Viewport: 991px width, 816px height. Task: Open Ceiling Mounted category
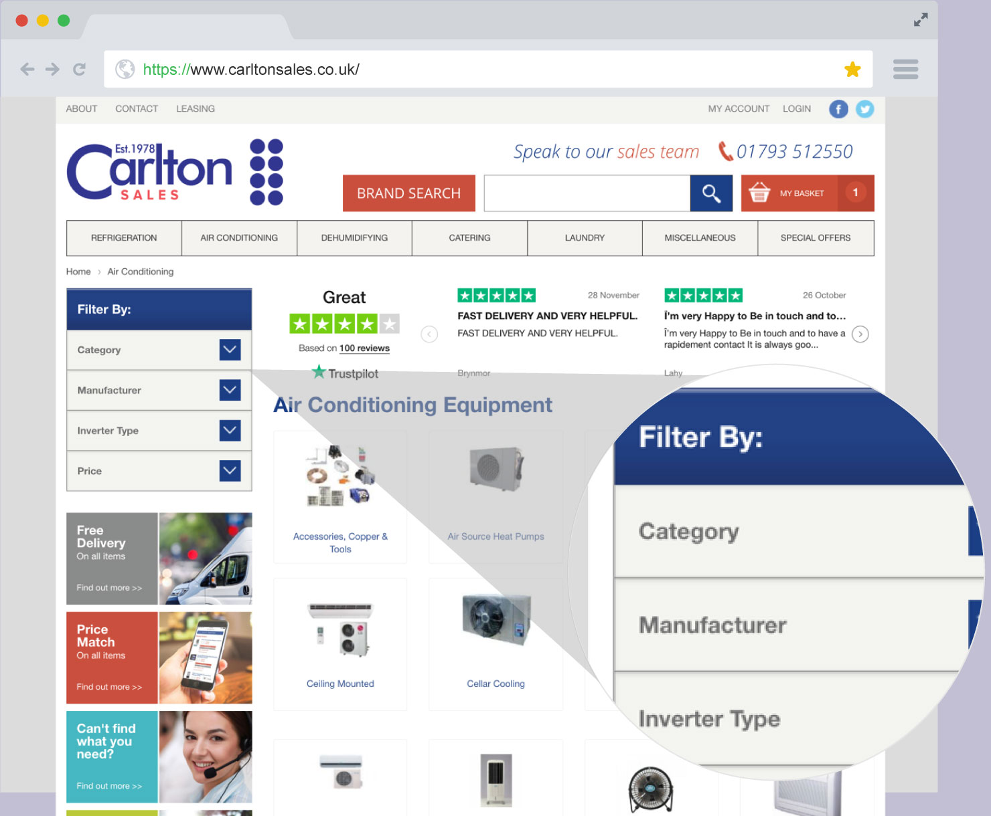pyautogui.click(x=340, y=644)
